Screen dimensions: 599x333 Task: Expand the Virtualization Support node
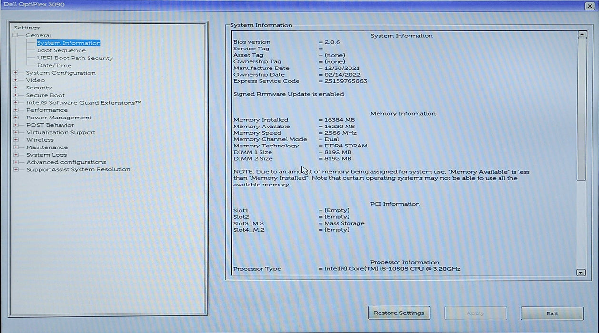pyautogui.click(x=16, y=132)
